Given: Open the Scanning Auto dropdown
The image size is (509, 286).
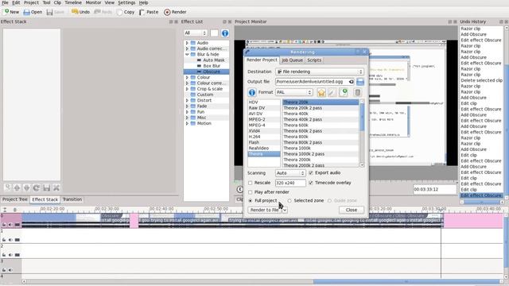Looking at the screenshot, I should 290,173.
